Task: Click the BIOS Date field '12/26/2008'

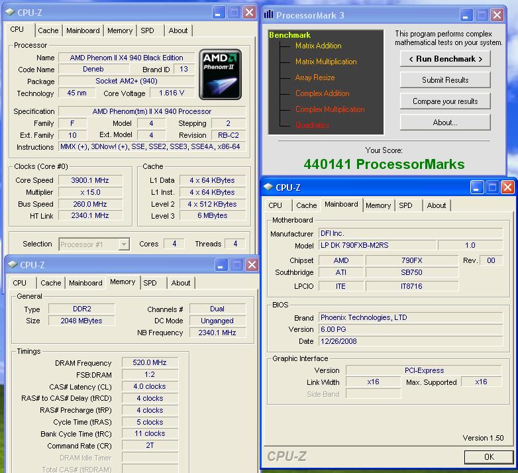Action: [411, 341]
